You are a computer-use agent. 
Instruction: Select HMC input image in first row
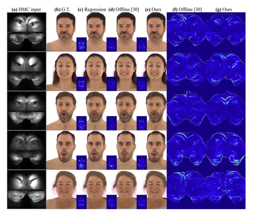[x=27, y=32]
